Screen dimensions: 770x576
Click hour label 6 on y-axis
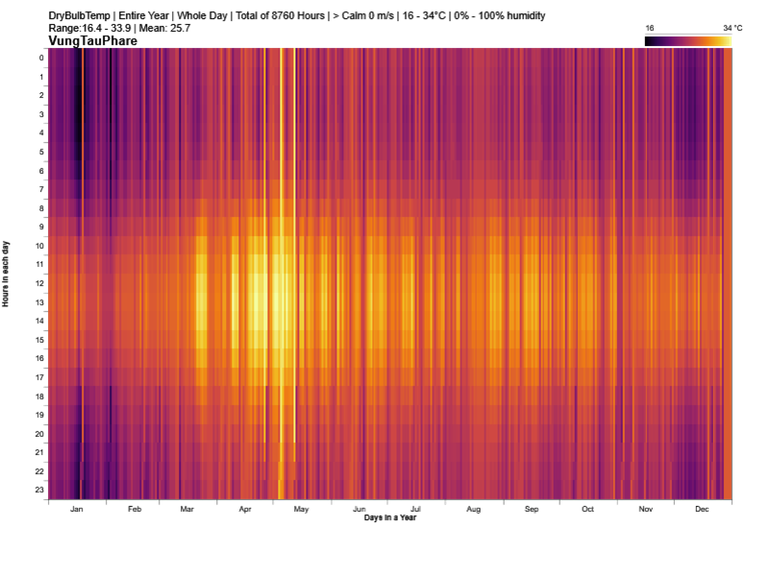tap(41, 171)
